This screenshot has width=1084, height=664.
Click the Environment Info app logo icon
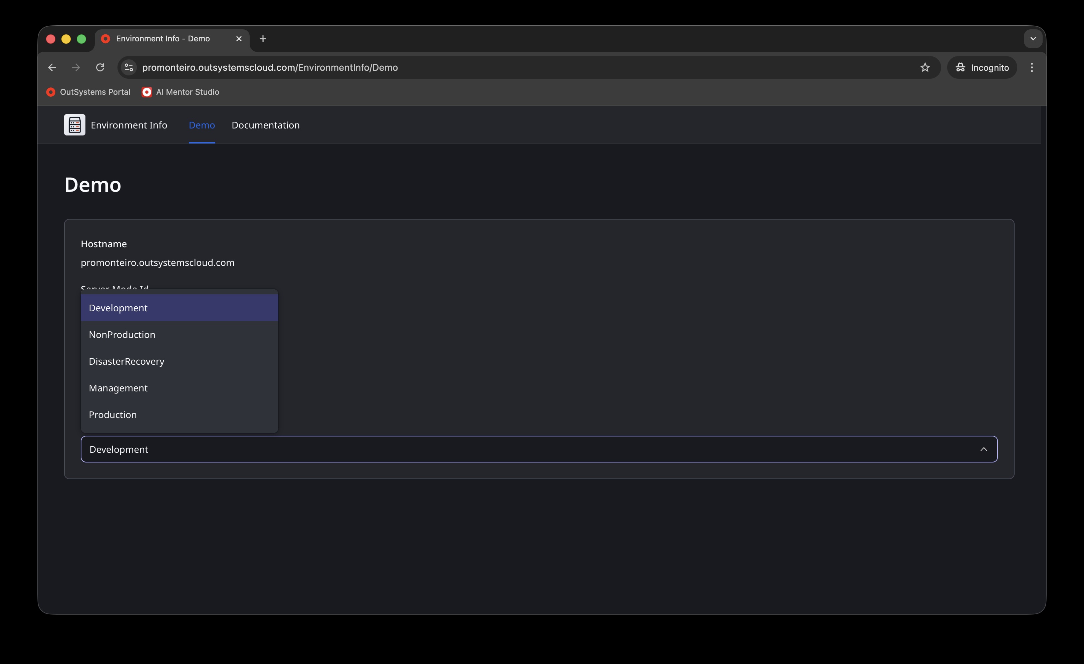click(x=75, y=125)
